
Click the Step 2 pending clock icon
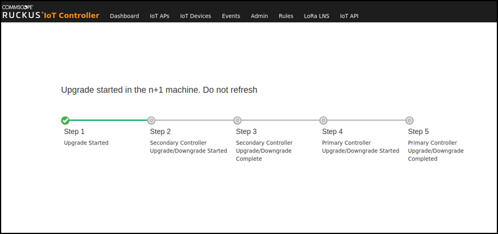click(x=151, y=120)
